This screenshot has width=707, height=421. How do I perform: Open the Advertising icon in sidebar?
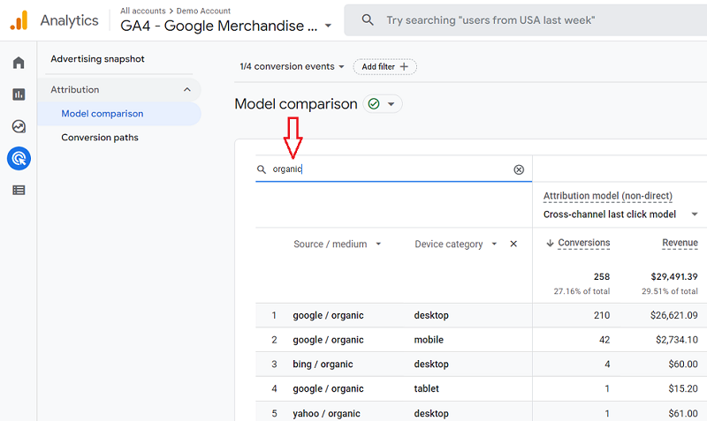tap(19, 159)
